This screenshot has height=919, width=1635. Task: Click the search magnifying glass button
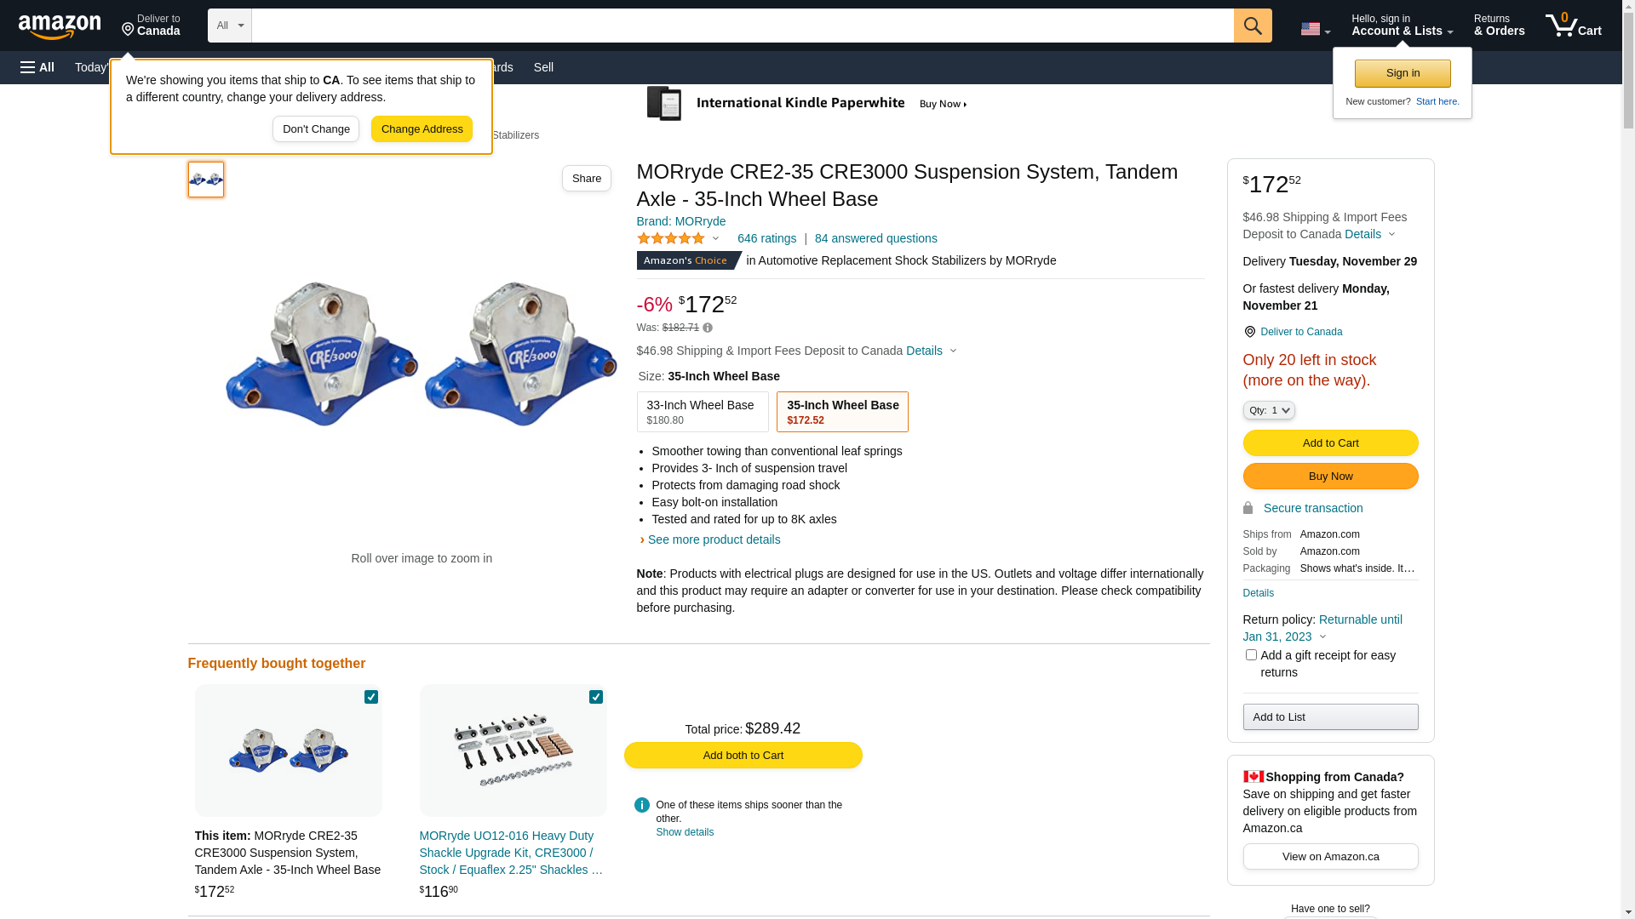[1252, 26]
